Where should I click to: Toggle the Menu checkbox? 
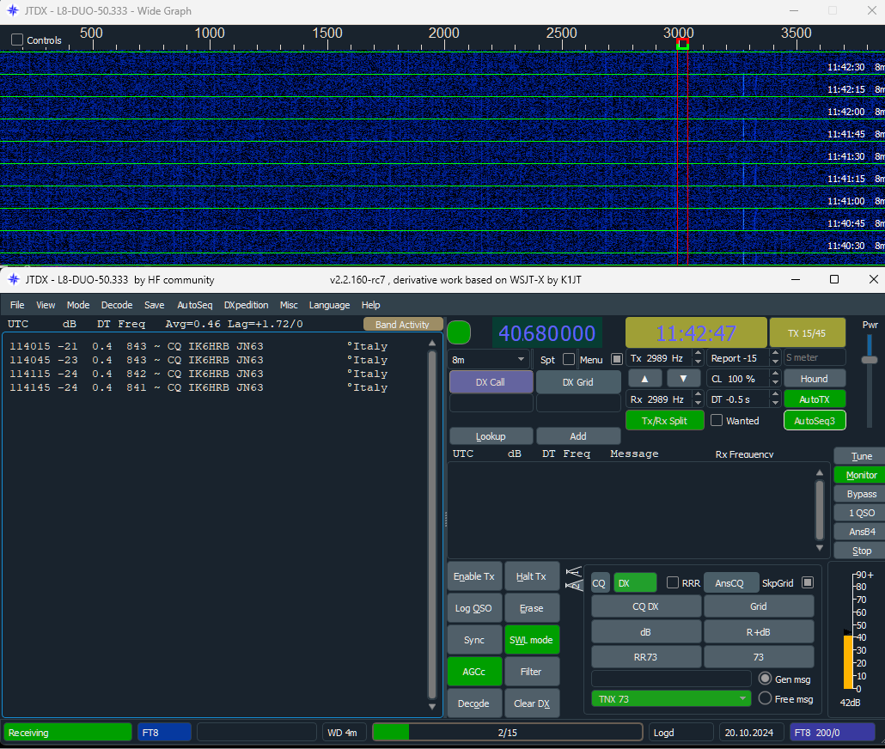coord(617,359)
